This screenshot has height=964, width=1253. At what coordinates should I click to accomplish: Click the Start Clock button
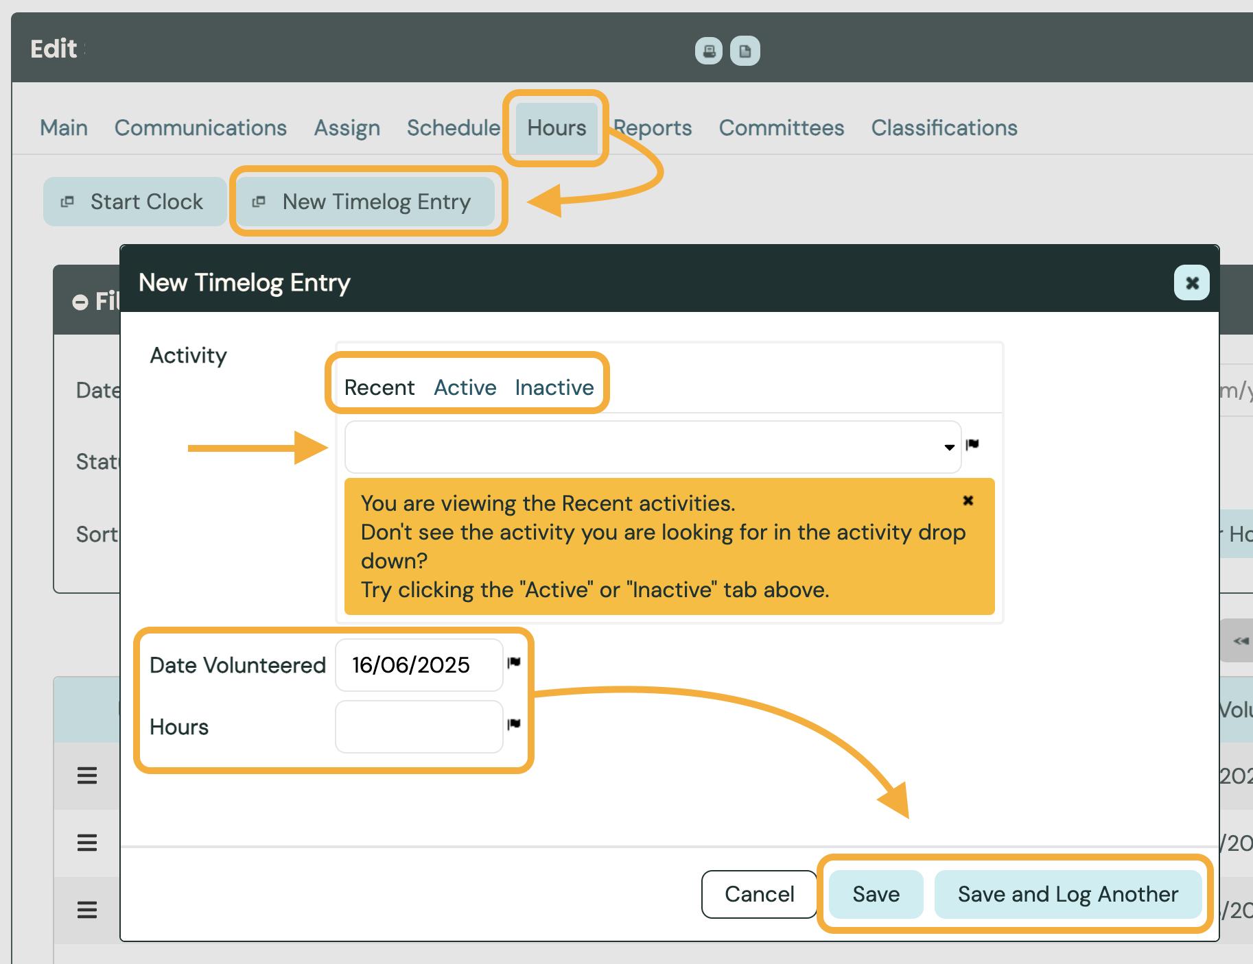134,202
